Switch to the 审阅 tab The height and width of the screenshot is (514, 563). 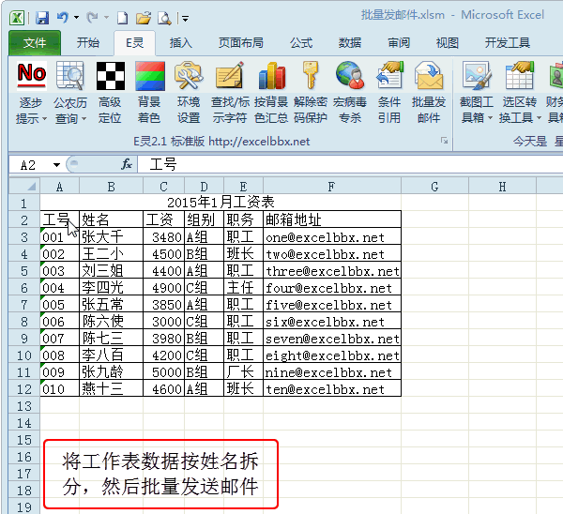399,43
